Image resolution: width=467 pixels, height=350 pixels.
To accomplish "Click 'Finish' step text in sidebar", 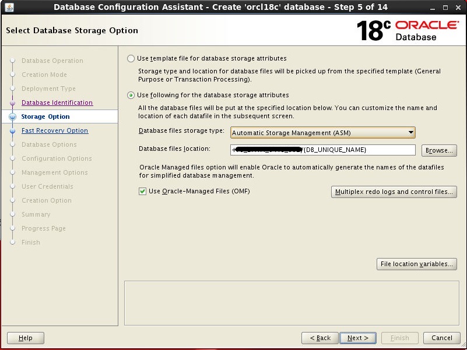I will (31, 243).
